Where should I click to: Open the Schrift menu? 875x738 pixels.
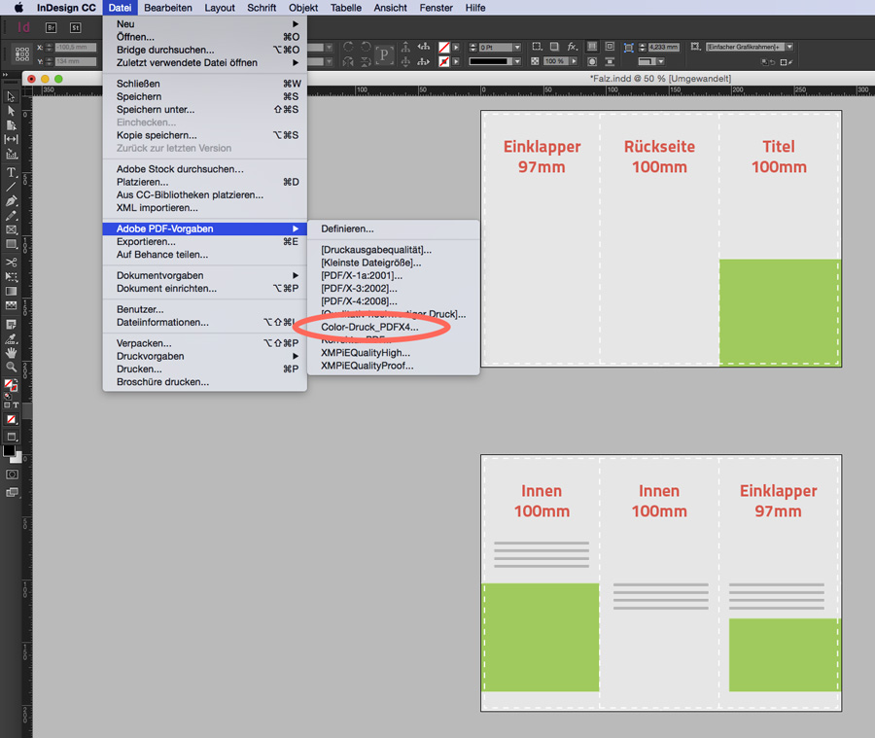point(262,8)
